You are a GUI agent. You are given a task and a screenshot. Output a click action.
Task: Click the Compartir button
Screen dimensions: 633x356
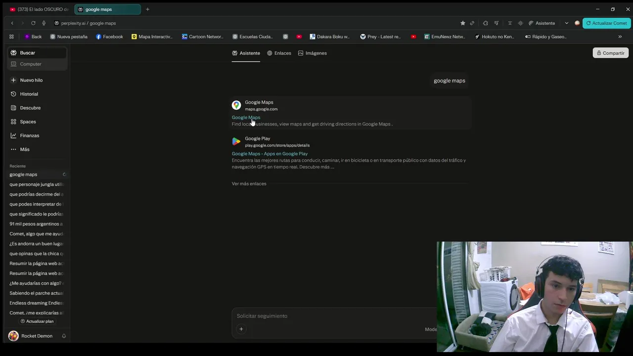tap(611, 53)
